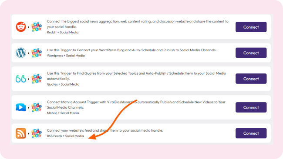Viewport: 283px width, 159px height.
Task: Select the 'Motvio + Social Media' label
Action: point(63,113)
